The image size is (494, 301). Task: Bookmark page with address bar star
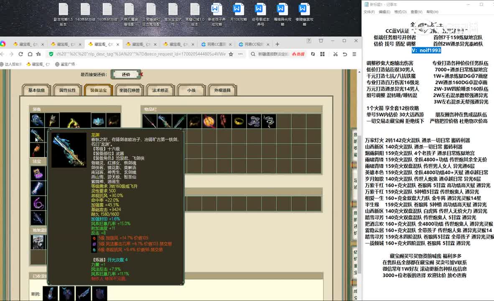click(x=231, y=54)
